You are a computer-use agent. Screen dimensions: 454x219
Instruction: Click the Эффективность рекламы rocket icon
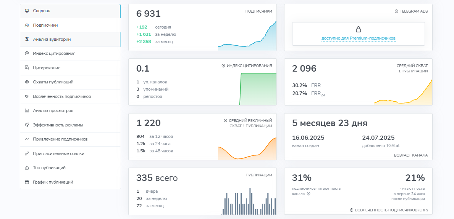(x=27, y=125)
